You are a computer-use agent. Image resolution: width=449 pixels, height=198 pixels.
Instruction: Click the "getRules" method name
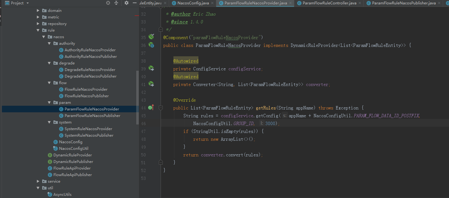click(x=266, y=108)
